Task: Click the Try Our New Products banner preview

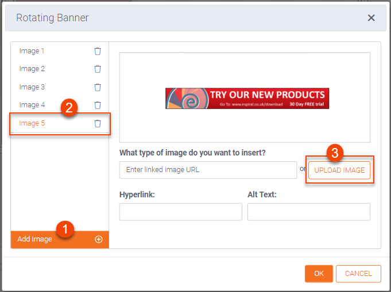Action: pos(247,98)
